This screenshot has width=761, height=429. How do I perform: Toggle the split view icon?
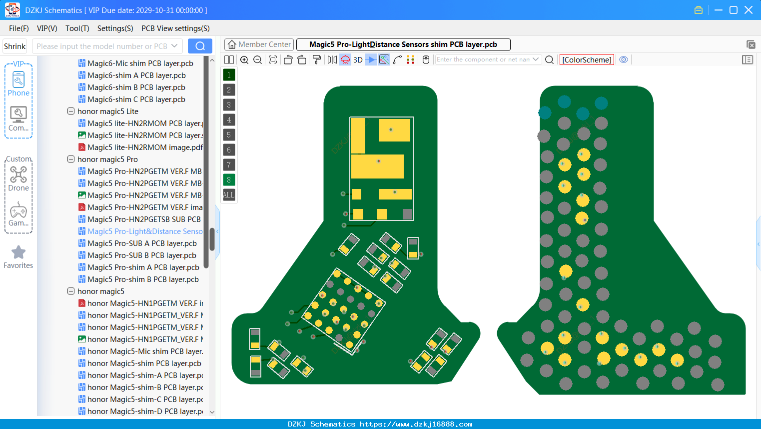coord(229,59)
